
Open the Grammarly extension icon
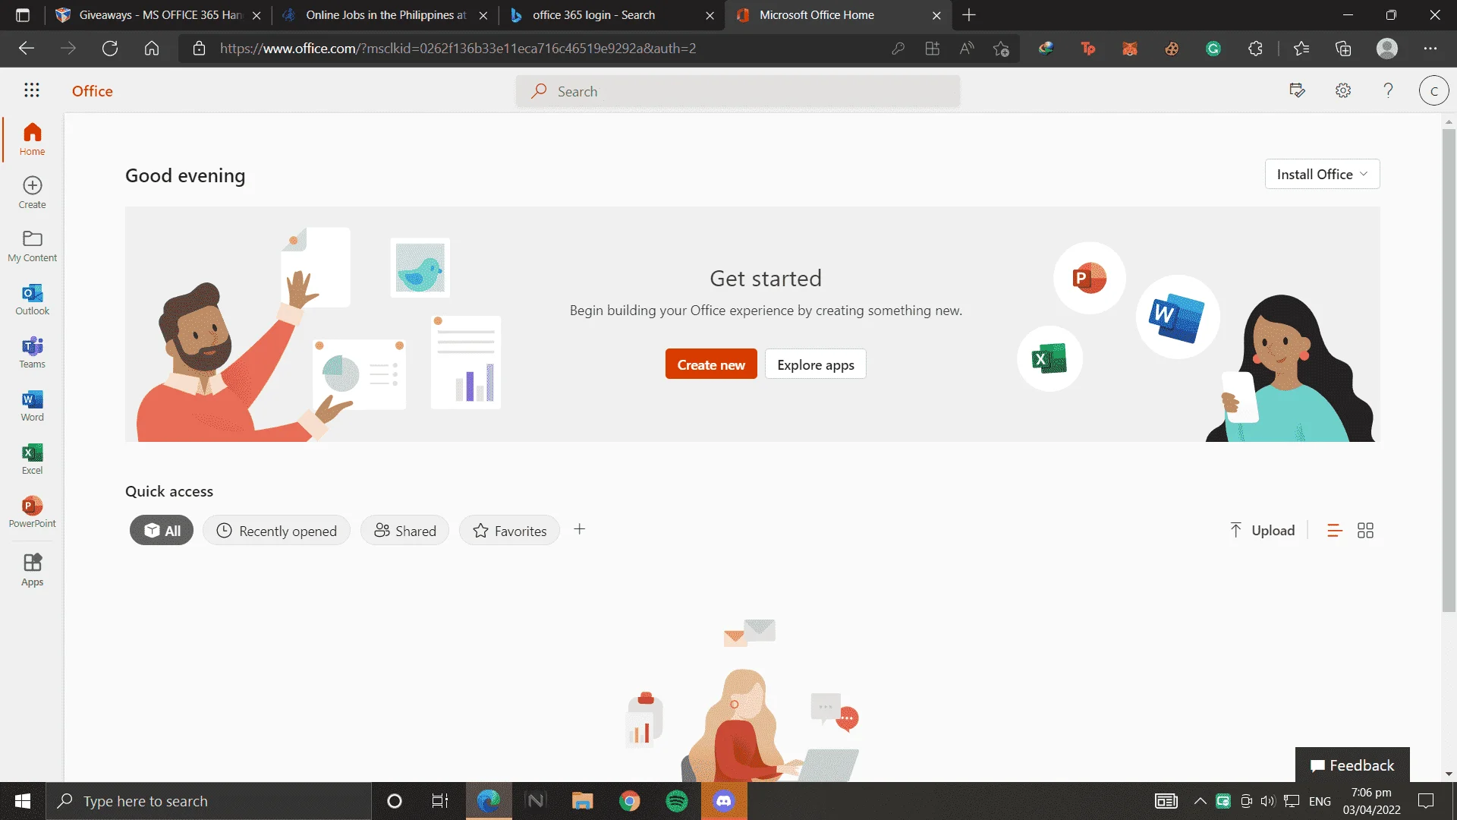[x=1213, y=49]
